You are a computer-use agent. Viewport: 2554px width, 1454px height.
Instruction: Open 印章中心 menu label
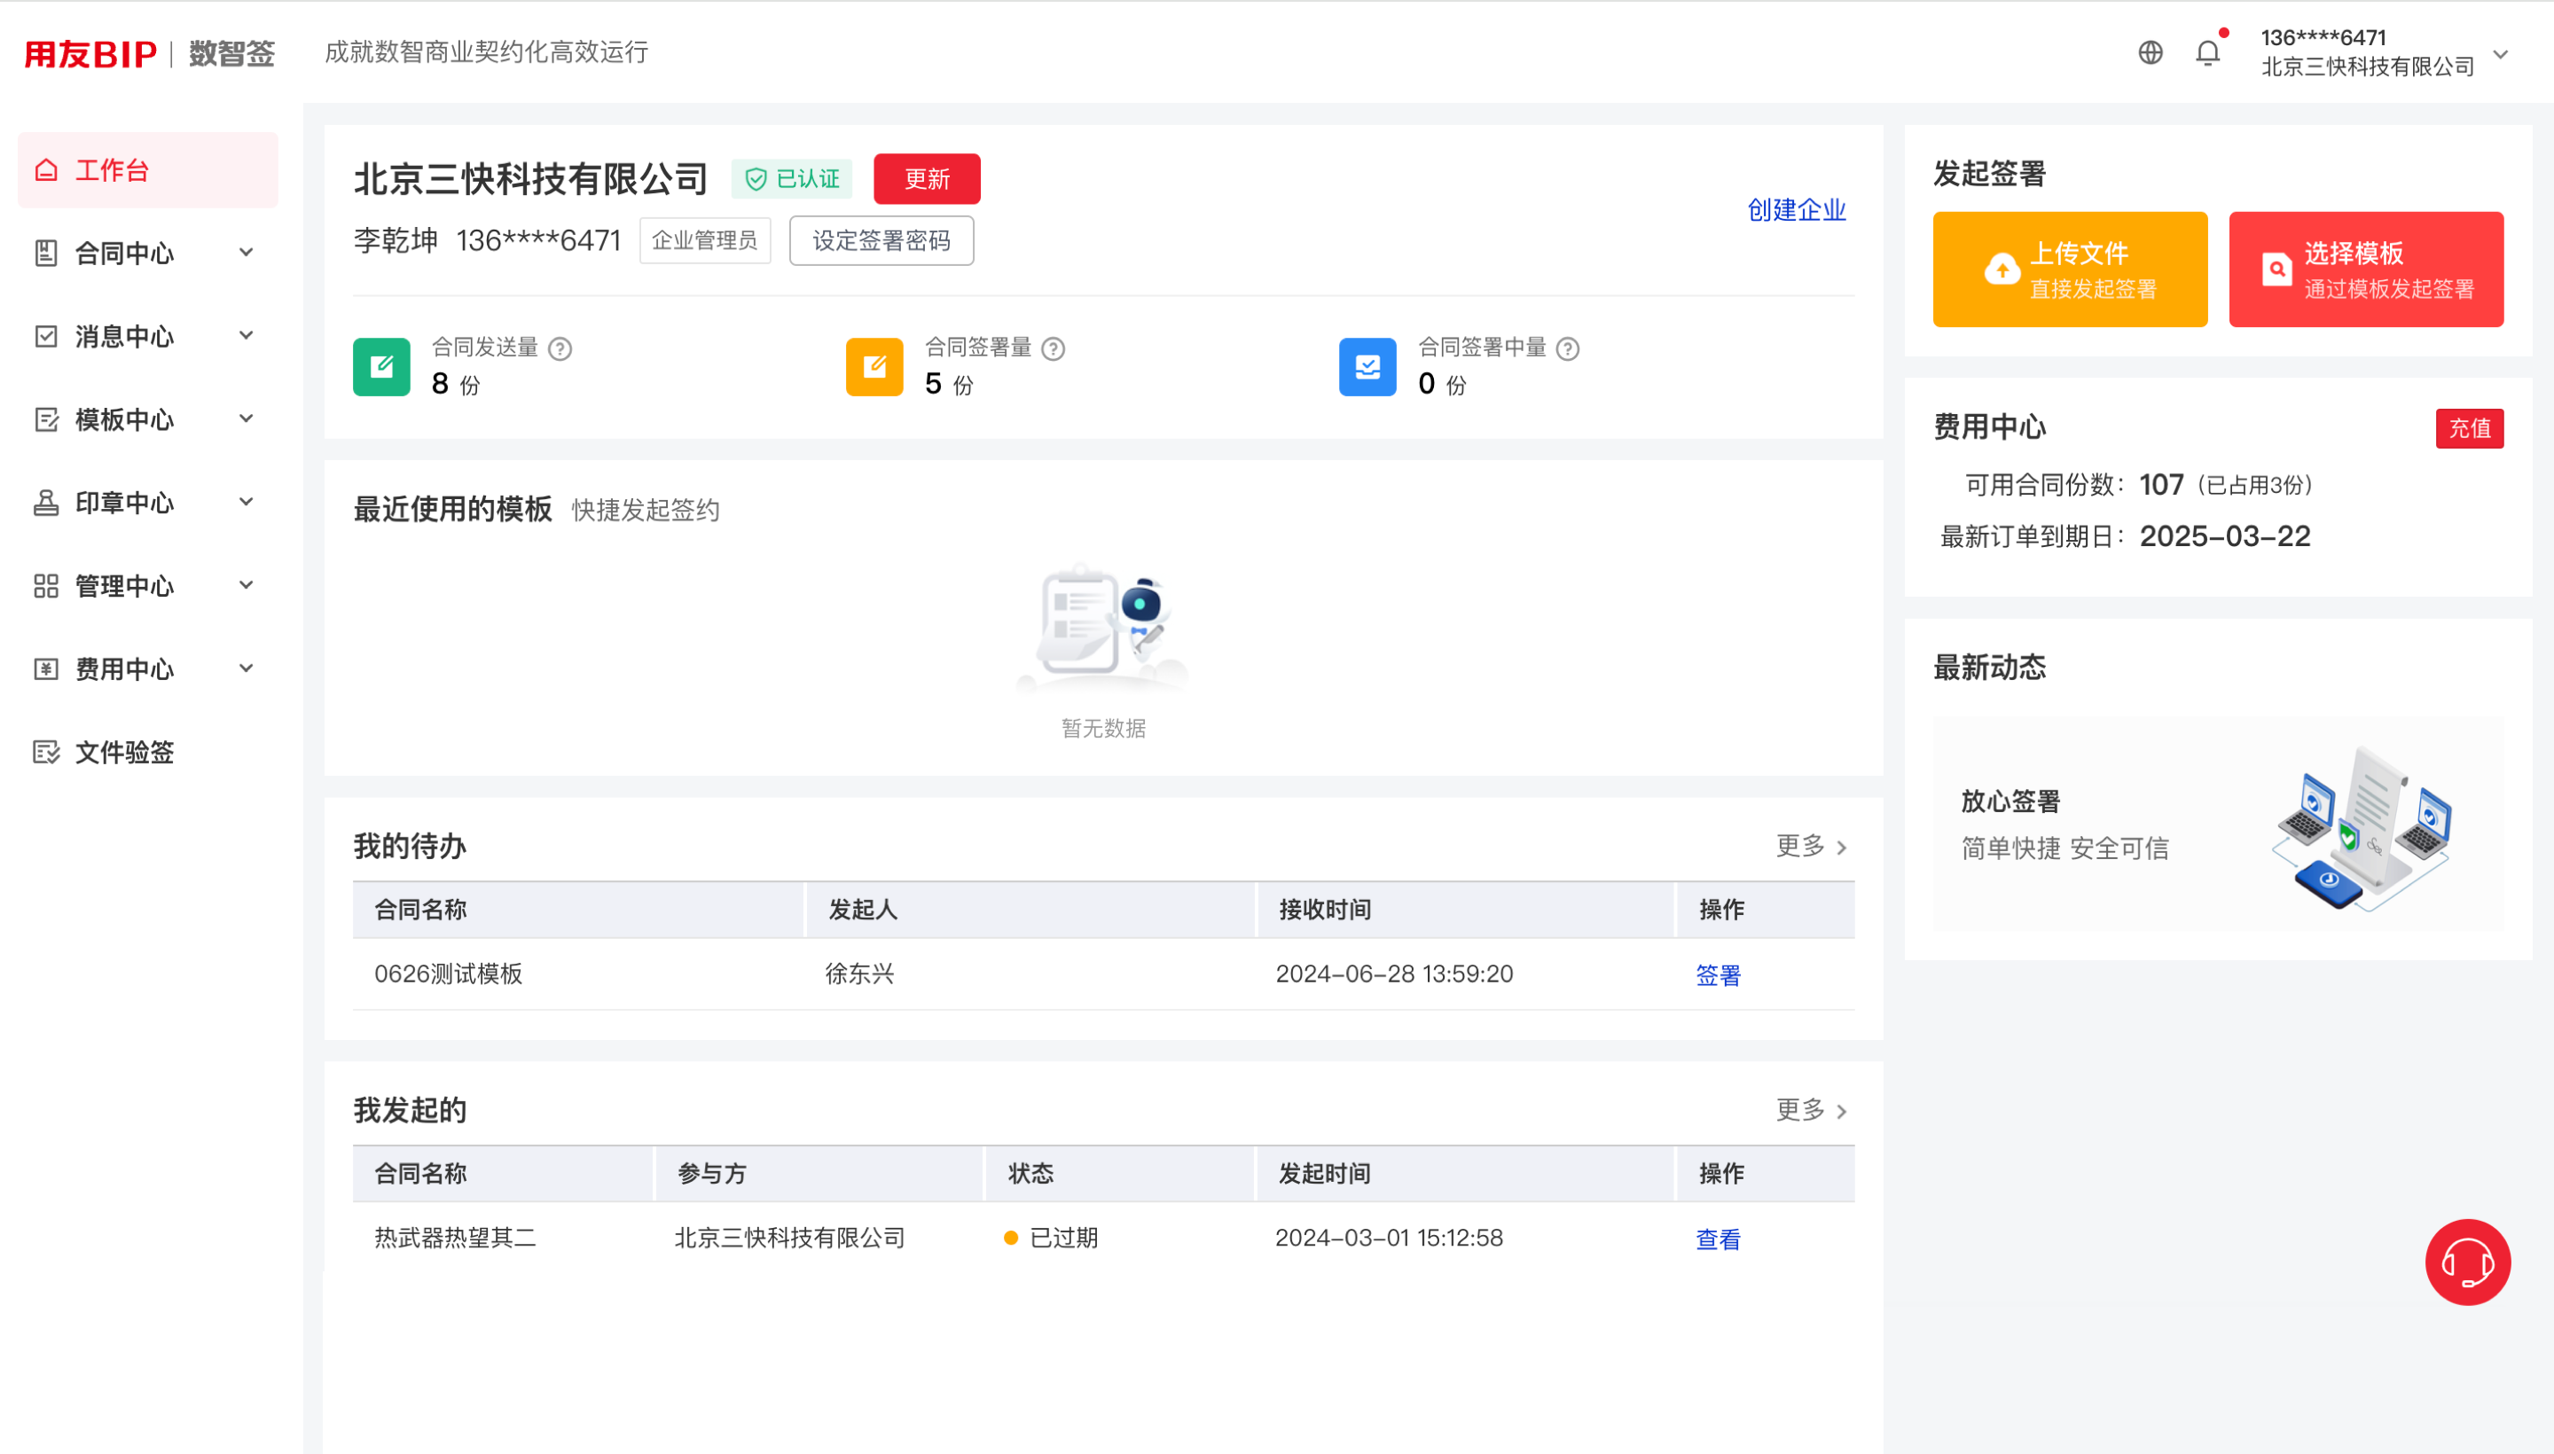[125, 503]
